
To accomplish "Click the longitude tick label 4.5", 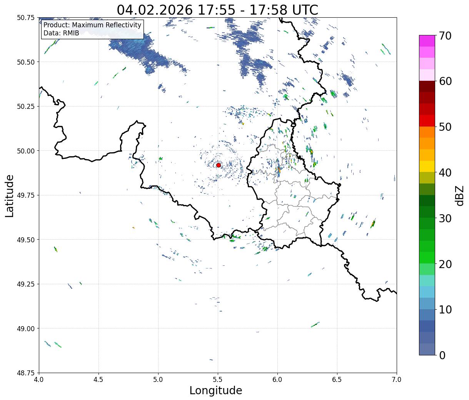I will 98,379.
